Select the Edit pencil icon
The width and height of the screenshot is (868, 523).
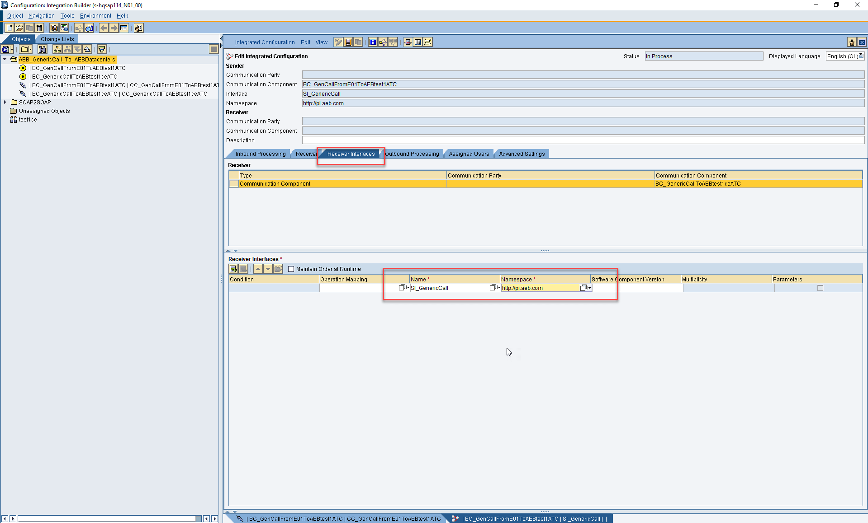(x=338, y=42)
